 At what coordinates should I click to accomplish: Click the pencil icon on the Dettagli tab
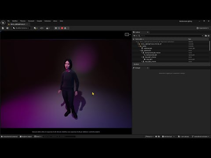click(x=134, y=68)
